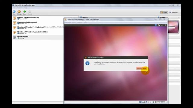Screen dimensions: 193x108
Task: Click the optical disk status icon
Action: click(142, 102)
